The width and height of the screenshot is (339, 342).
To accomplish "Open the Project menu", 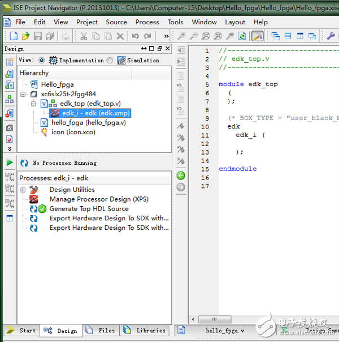I will (87, 22).
